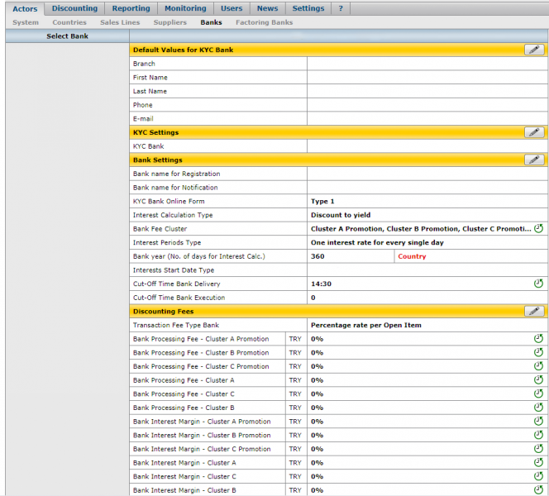Open the News tab
549x496 pixels.
(268, 8)
